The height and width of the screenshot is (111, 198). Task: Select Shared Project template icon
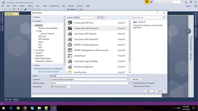[70, 56]
